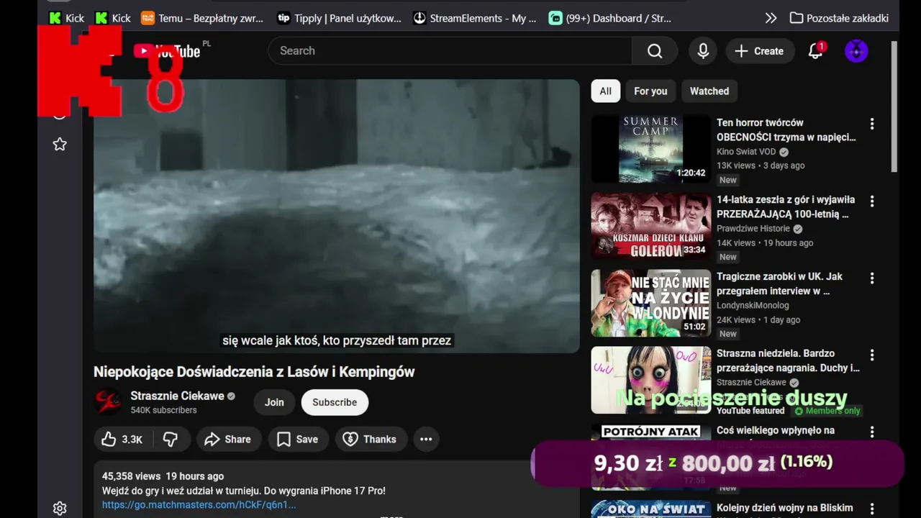Viewport: 921px width, 518px height.
Task: Click the 45,358 views text
Action: point(131,476)
